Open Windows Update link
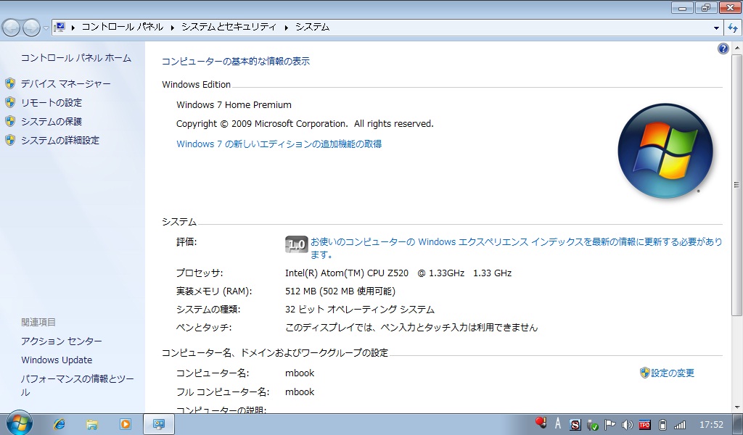This screenshot has height=435, width=743. coord(57,360)
